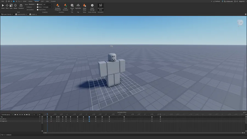Open the Accessory Fitting Tool
Screen dimensions: 247x139
[58, 7]
